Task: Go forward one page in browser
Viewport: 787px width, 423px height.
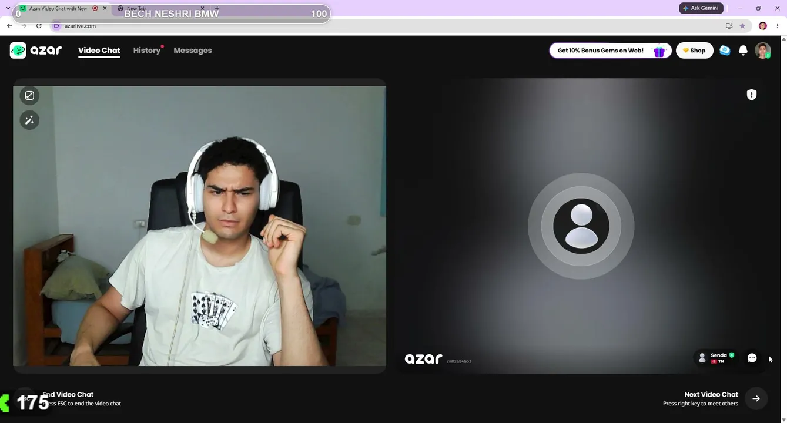Action: pyautogui.click(x=24, y=26)
